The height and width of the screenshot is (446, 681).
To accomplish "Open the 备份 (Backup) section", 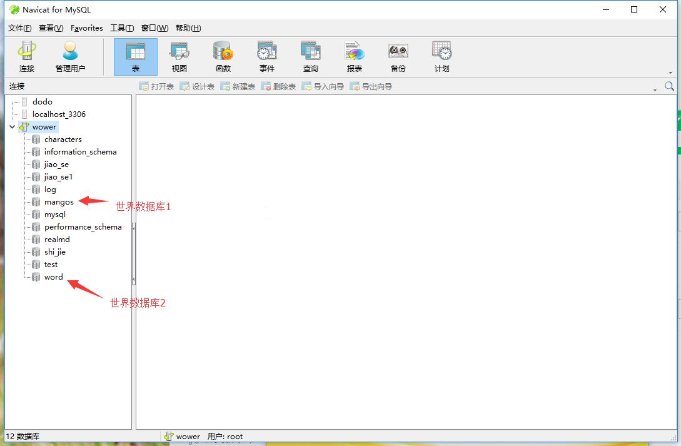I will [x=398, y=56].
